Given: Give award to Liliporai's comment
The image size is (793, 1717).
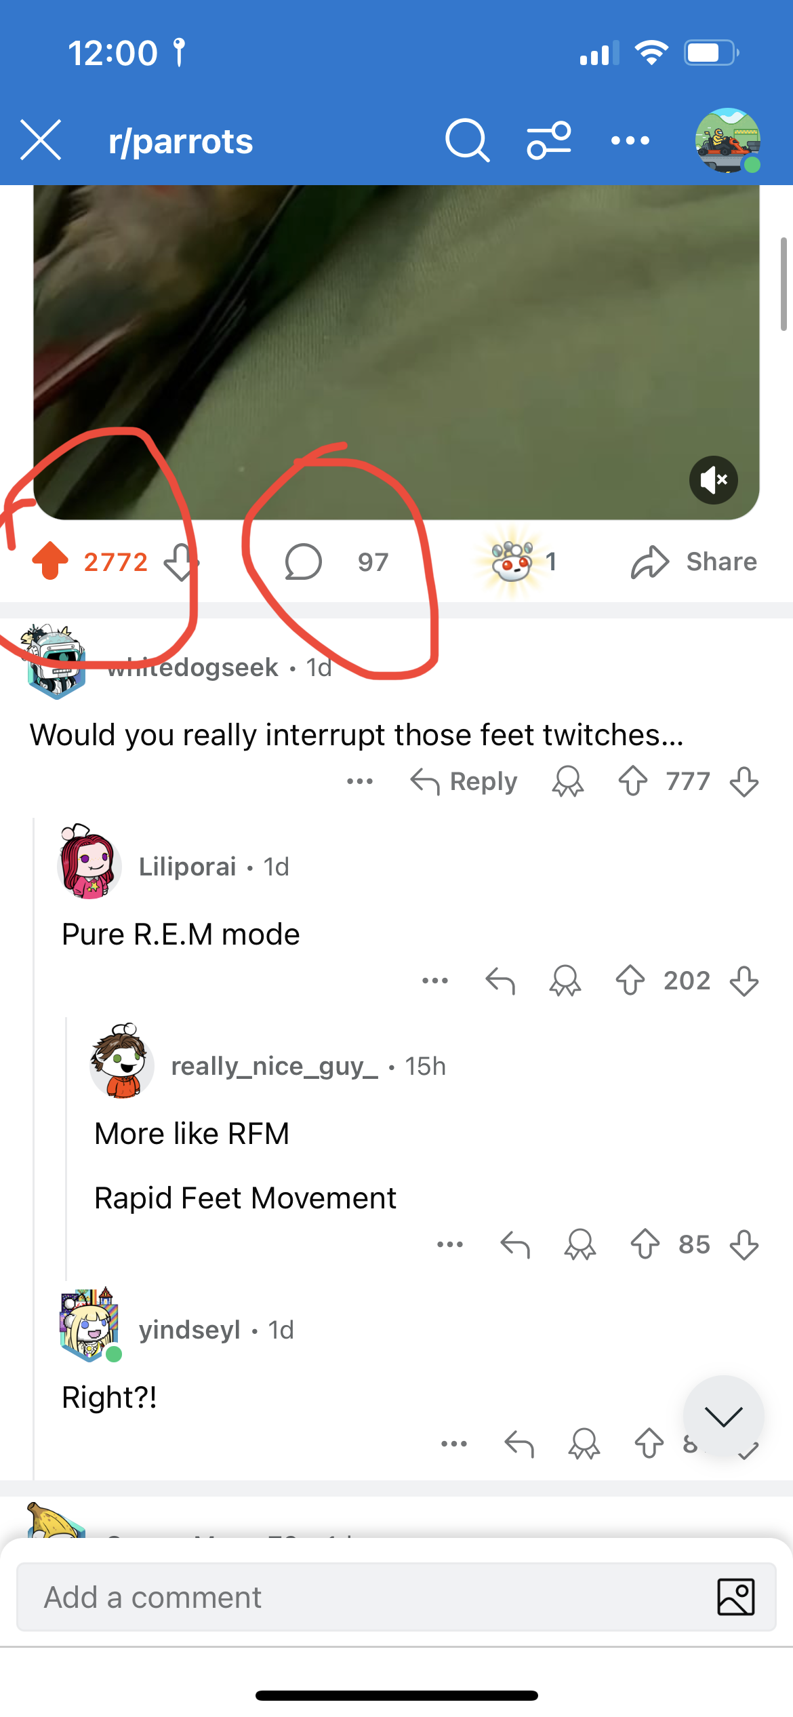Looking at the screenshot, I should [565, 981].
